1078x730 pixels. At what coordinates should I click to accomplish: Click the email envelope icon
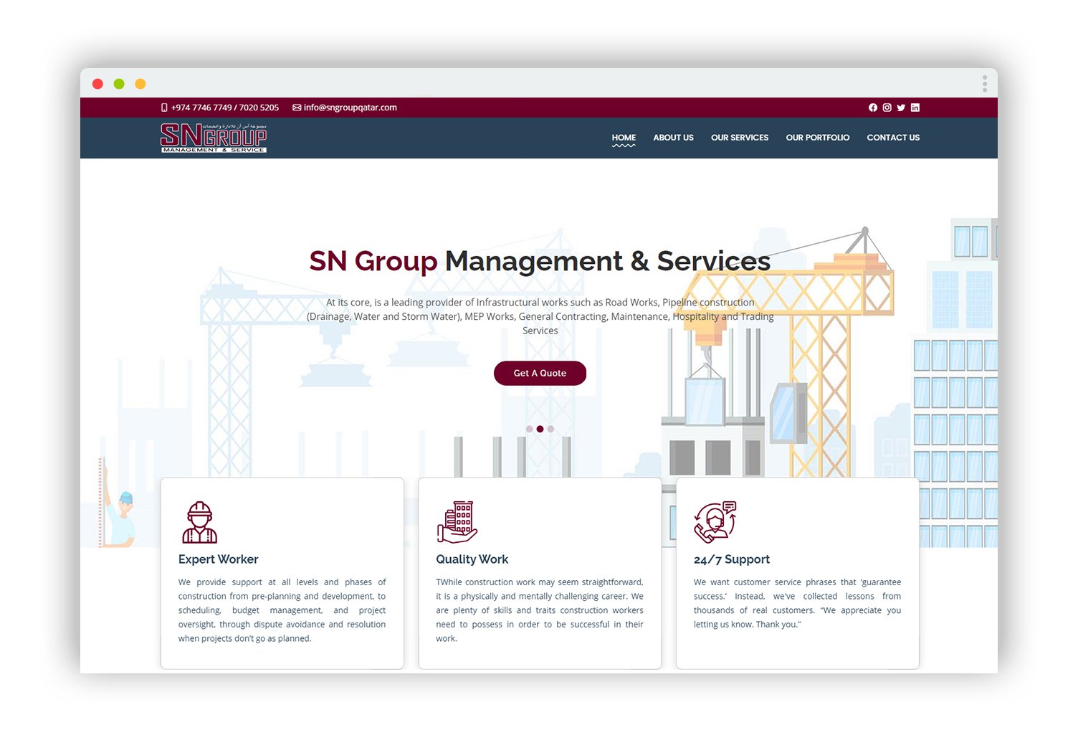296,108
